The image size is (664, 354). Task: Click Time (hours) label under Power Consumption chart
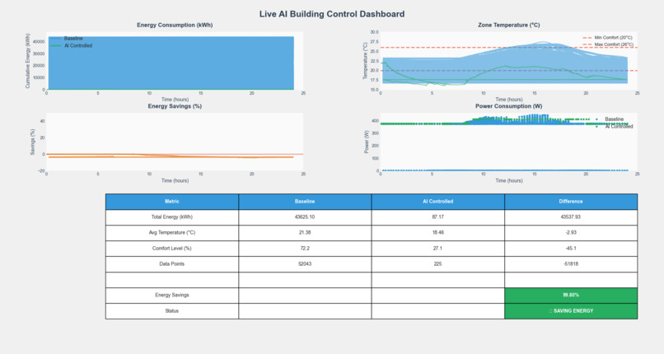tap(509, 180)
